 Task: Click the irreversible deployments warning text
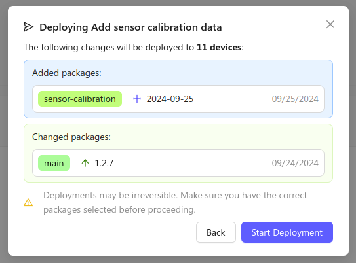click(x=175, y=202)
